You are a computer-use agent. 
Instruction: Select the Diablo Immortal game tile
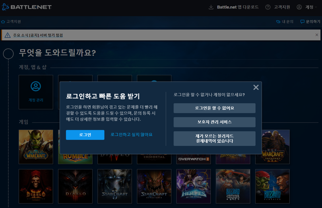tap(154, 159)
